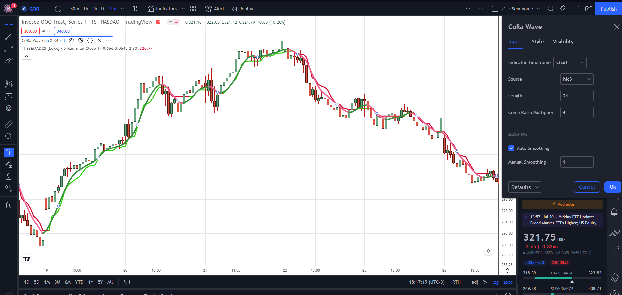Switch to the Inputs tab
The height and width of the screenshot is (295, 622).
click(516, 42)
